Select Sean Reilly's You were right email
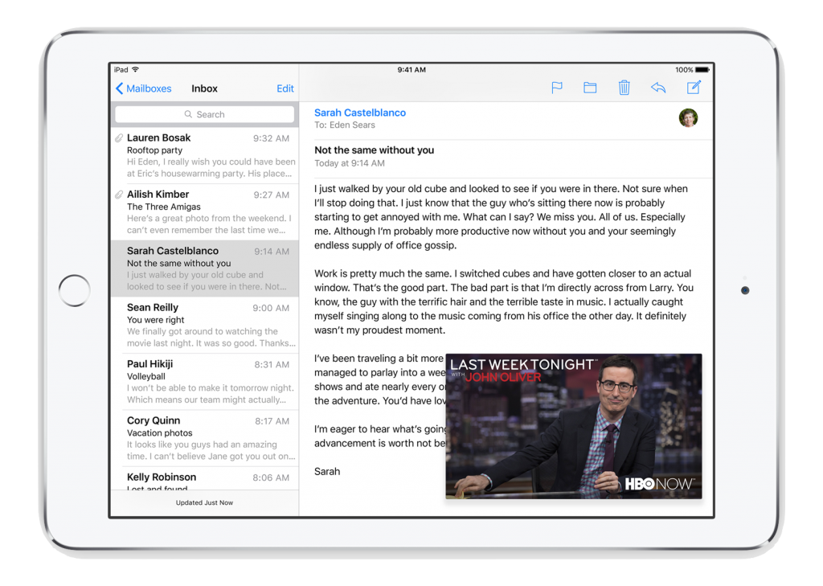This screenshot has width=823, height=586. click(x=209, y=325)
